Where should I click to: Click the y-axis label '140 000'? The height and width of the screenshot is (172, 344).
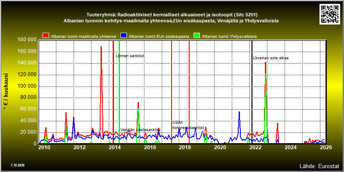click(28, 63)
